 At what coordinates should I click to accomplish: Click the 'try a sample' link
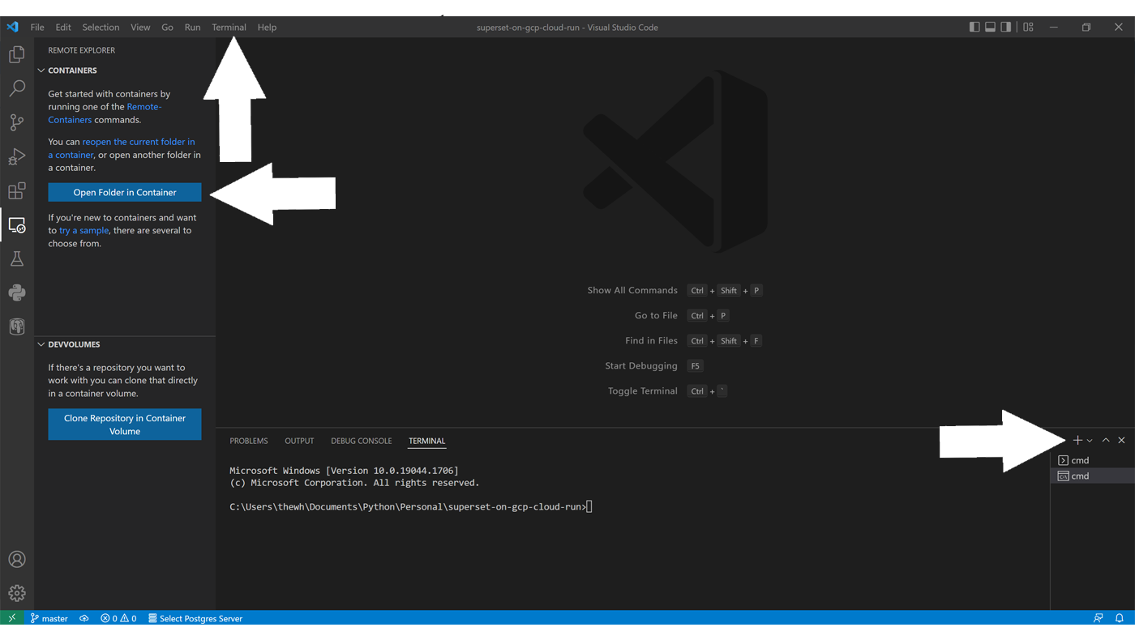click(84, 231)
